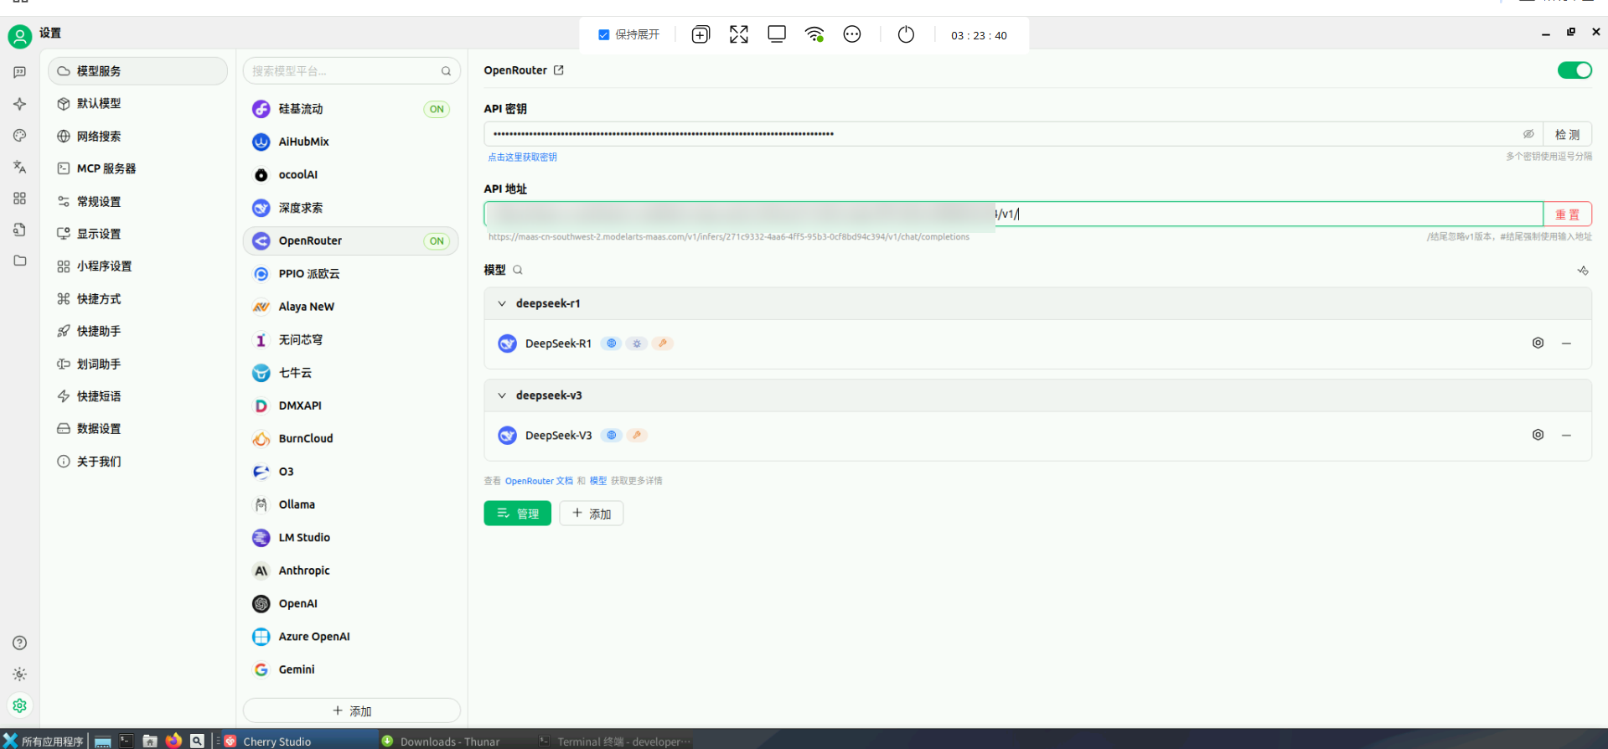
Task: Open the knowledge base sidebar icon
Action: (19, 230)
